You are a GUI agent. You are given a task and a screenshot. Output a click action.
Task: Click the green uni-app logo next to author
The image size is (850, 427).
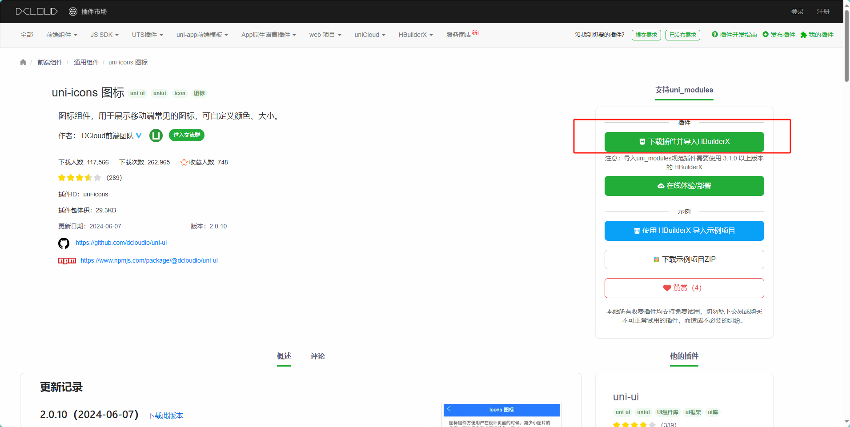click(x=156, y=135)
